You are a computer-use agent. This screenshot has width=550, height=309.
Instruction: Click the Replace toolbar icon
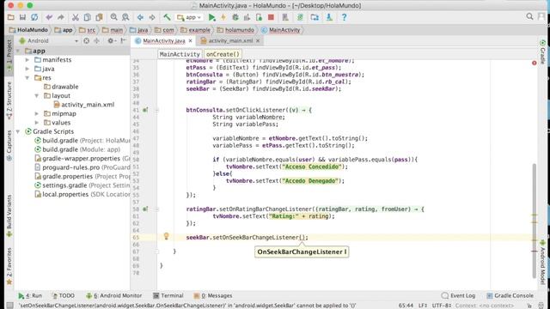pyautogui.click(x=125, y=17)
